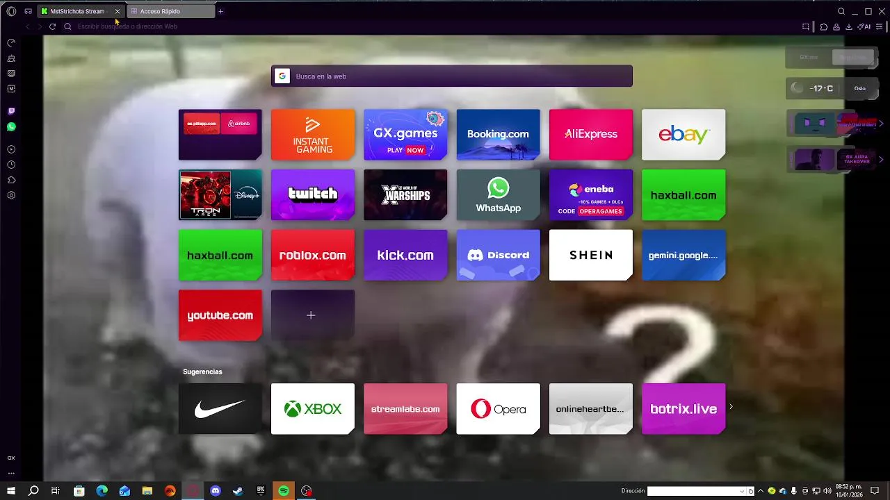This screenshot has height=500, width=890.
Task: Open the SHEIN speed dial
Action: tap(591, 256)
